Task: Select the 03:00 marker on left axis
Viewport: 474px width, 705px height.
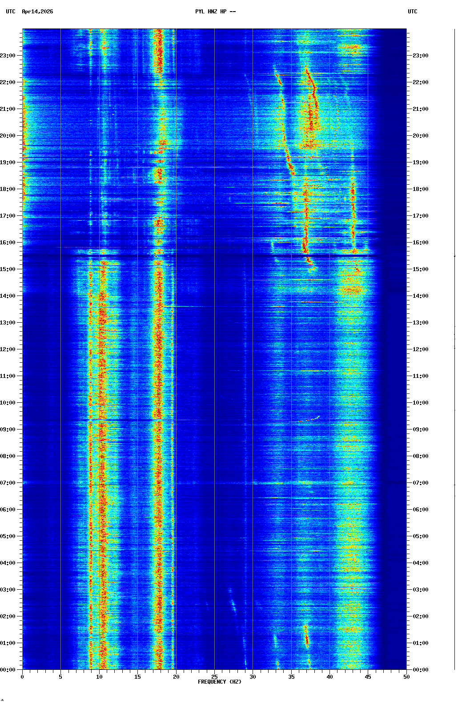Action: pos(8,590)
